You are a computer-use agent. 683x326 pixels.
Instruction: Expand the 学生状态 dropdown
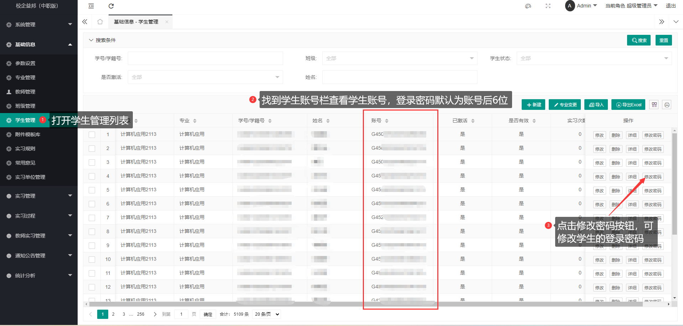point(594,58)
